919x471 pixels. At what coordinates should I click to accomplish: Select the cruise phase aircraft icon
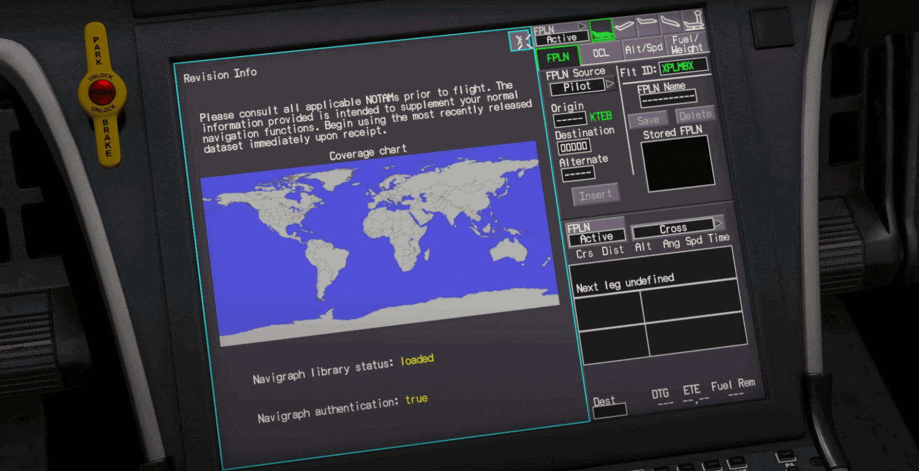point(647,22)
